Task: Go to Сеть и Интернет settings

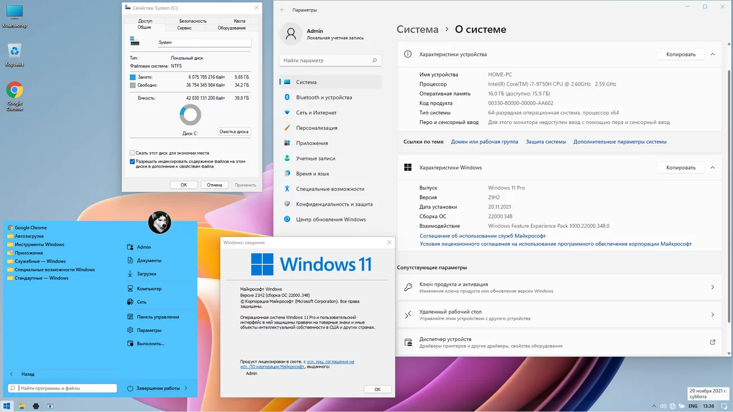Action: tap(330, 113)
